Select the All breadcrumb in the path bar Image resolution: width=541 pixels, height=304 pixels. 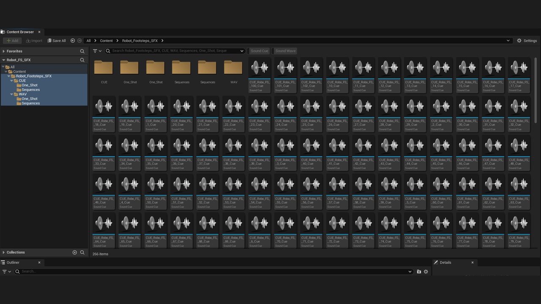point(88,41)
